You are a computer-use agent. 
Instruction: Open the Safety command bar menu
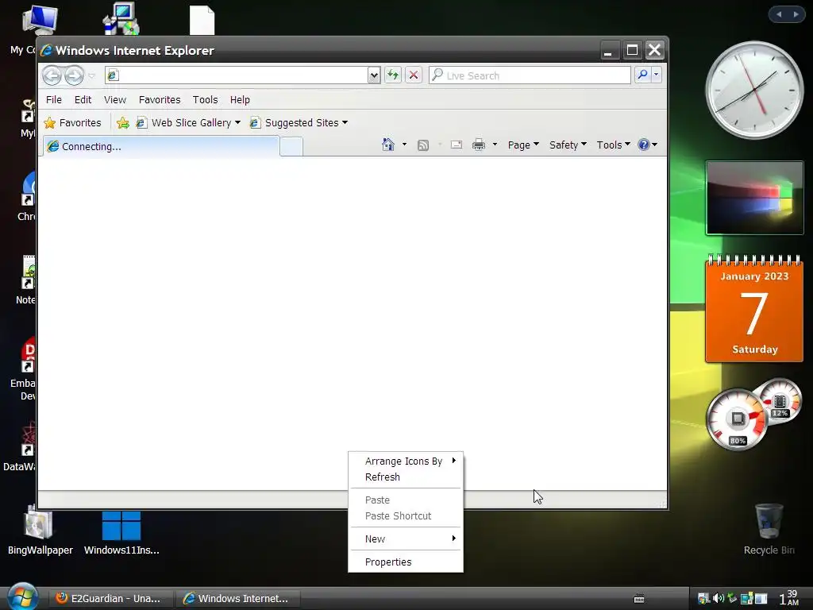(568, 145)
